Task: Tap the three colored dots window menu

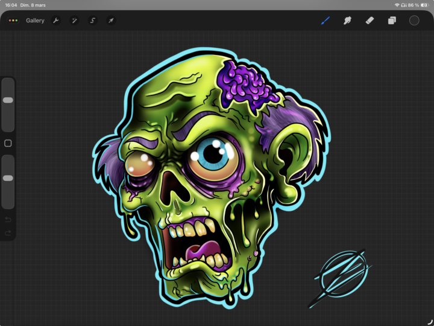Action: (13, 21)
